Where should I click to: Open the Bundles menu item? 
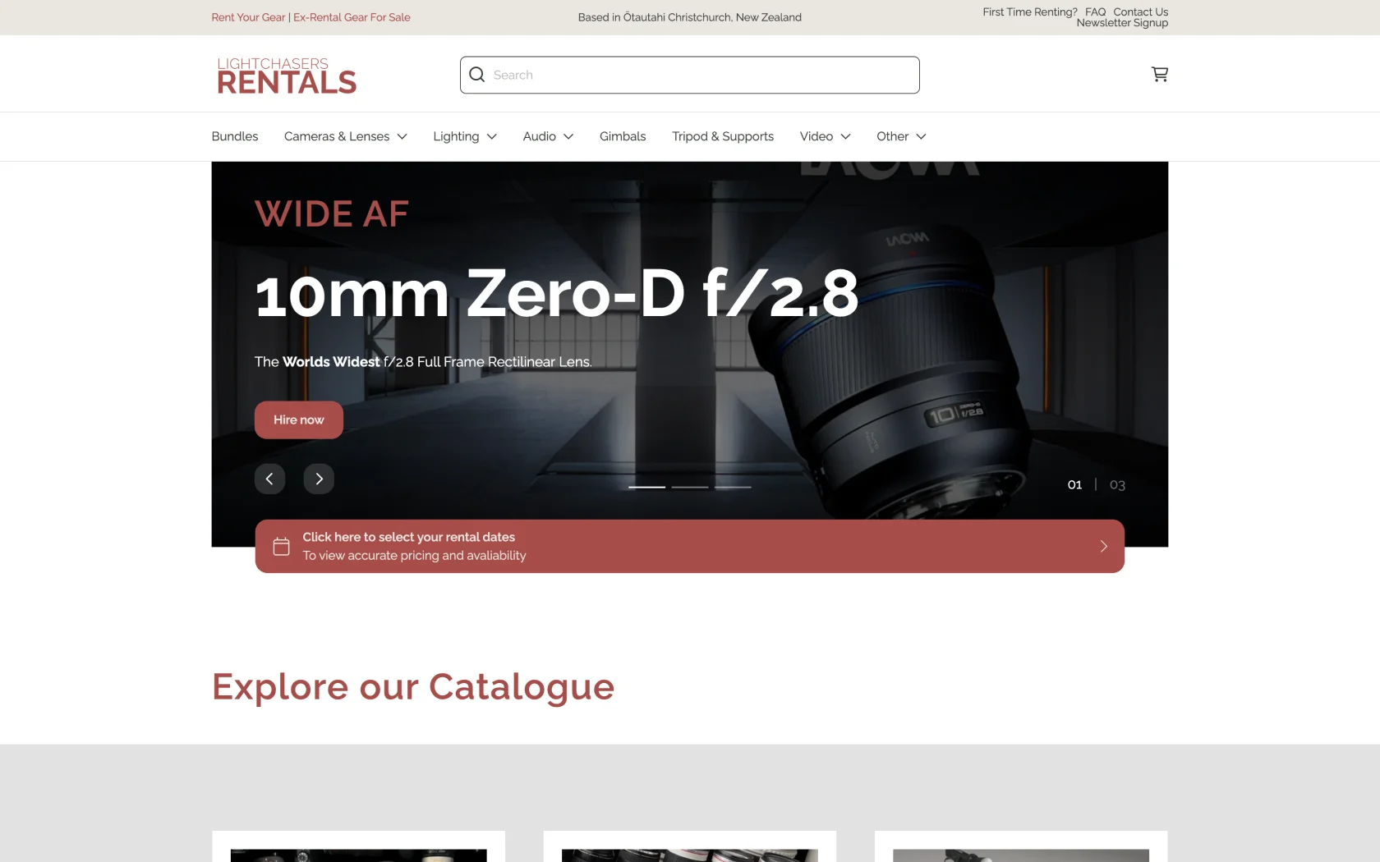click(235, 136)
